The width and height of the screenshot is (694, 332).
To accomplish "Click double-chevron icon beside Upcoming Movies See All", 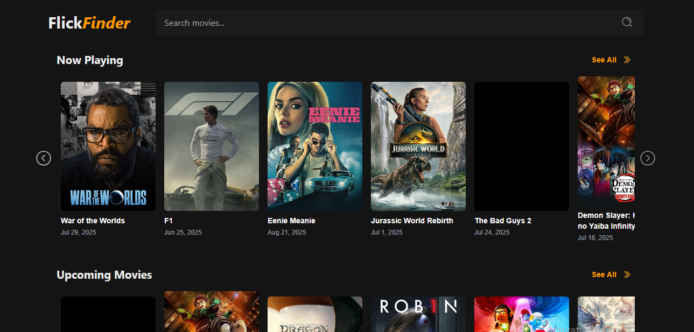I will (x=627, y=274).
